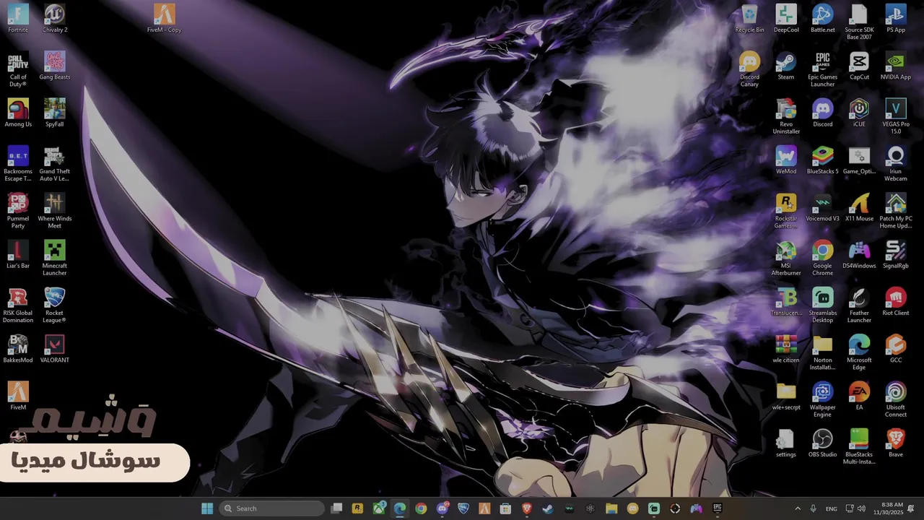Open the taskbar clock and calendar

pos(887,508)
